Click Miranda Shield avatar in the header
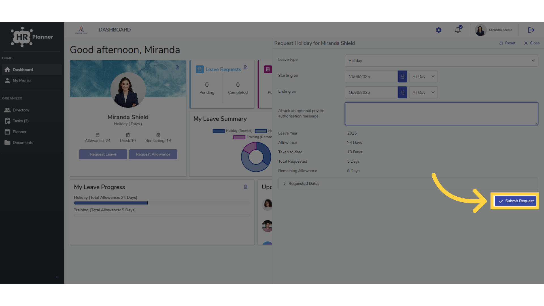 tap(481, 30)
